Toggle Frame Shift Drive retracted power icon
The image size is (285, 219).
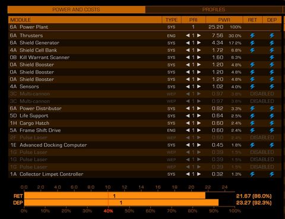pos(252,131)
